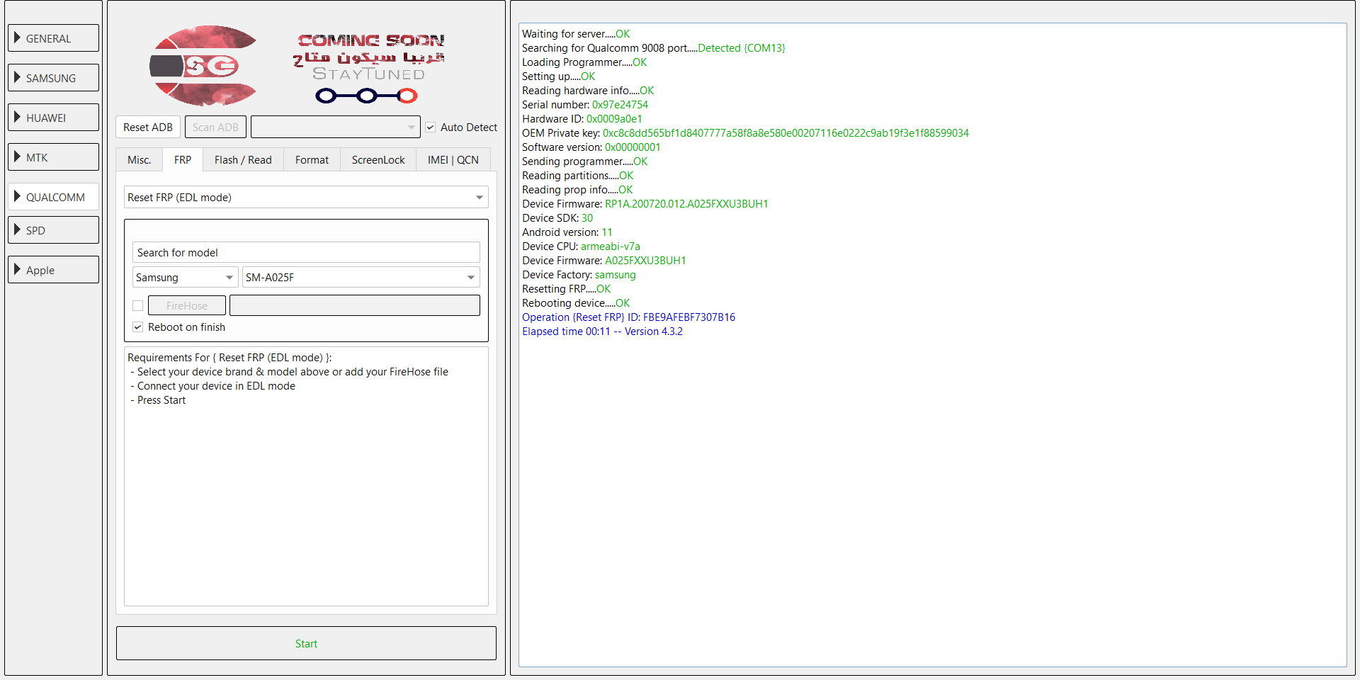Select the QUALCOMM sidebar module
The width and height of the screenshot is (1360, 680).
(x=53, y=196)
